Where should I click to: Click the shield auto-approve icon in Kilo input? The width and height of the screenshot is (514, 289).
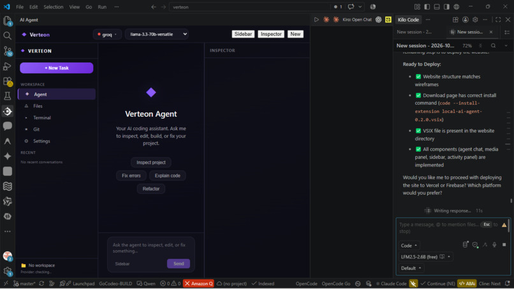(475, 245)
